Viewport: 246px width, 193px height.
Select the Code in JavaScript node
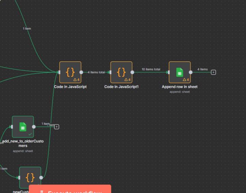coord(70,72)
